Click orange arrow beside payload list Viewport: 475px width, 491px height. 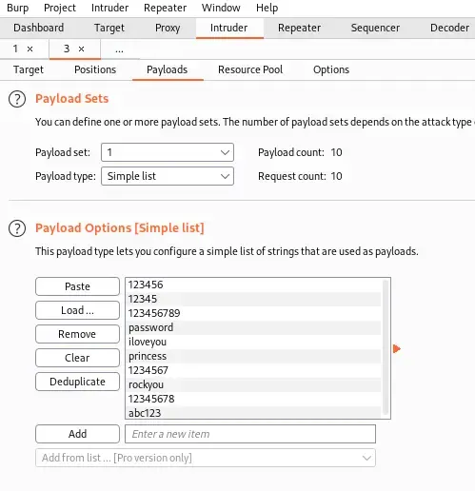coord(397,348)
